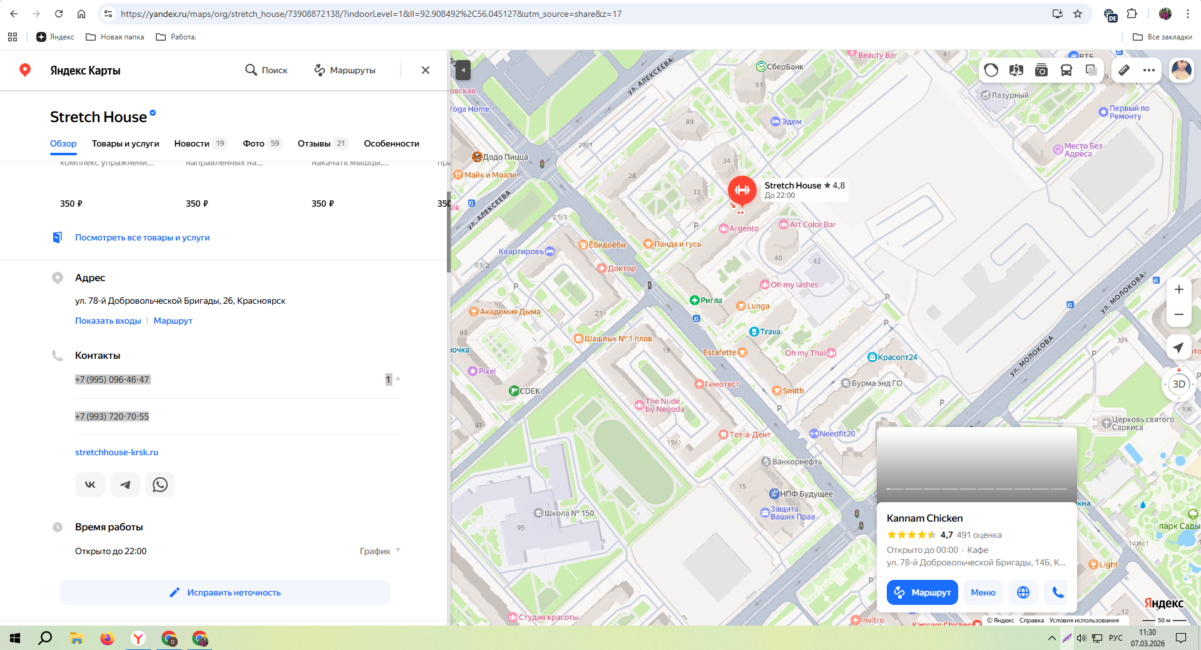This screenshot has width=1201, height=650.
Task: Toggle 3D map view
Action: [x=1178, y=384]
